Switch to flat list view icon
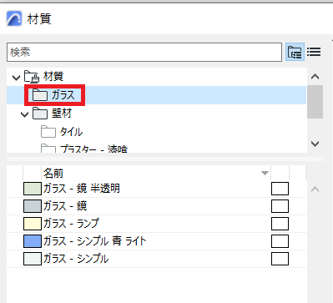The image size is (333, 303). pos(314,52)
